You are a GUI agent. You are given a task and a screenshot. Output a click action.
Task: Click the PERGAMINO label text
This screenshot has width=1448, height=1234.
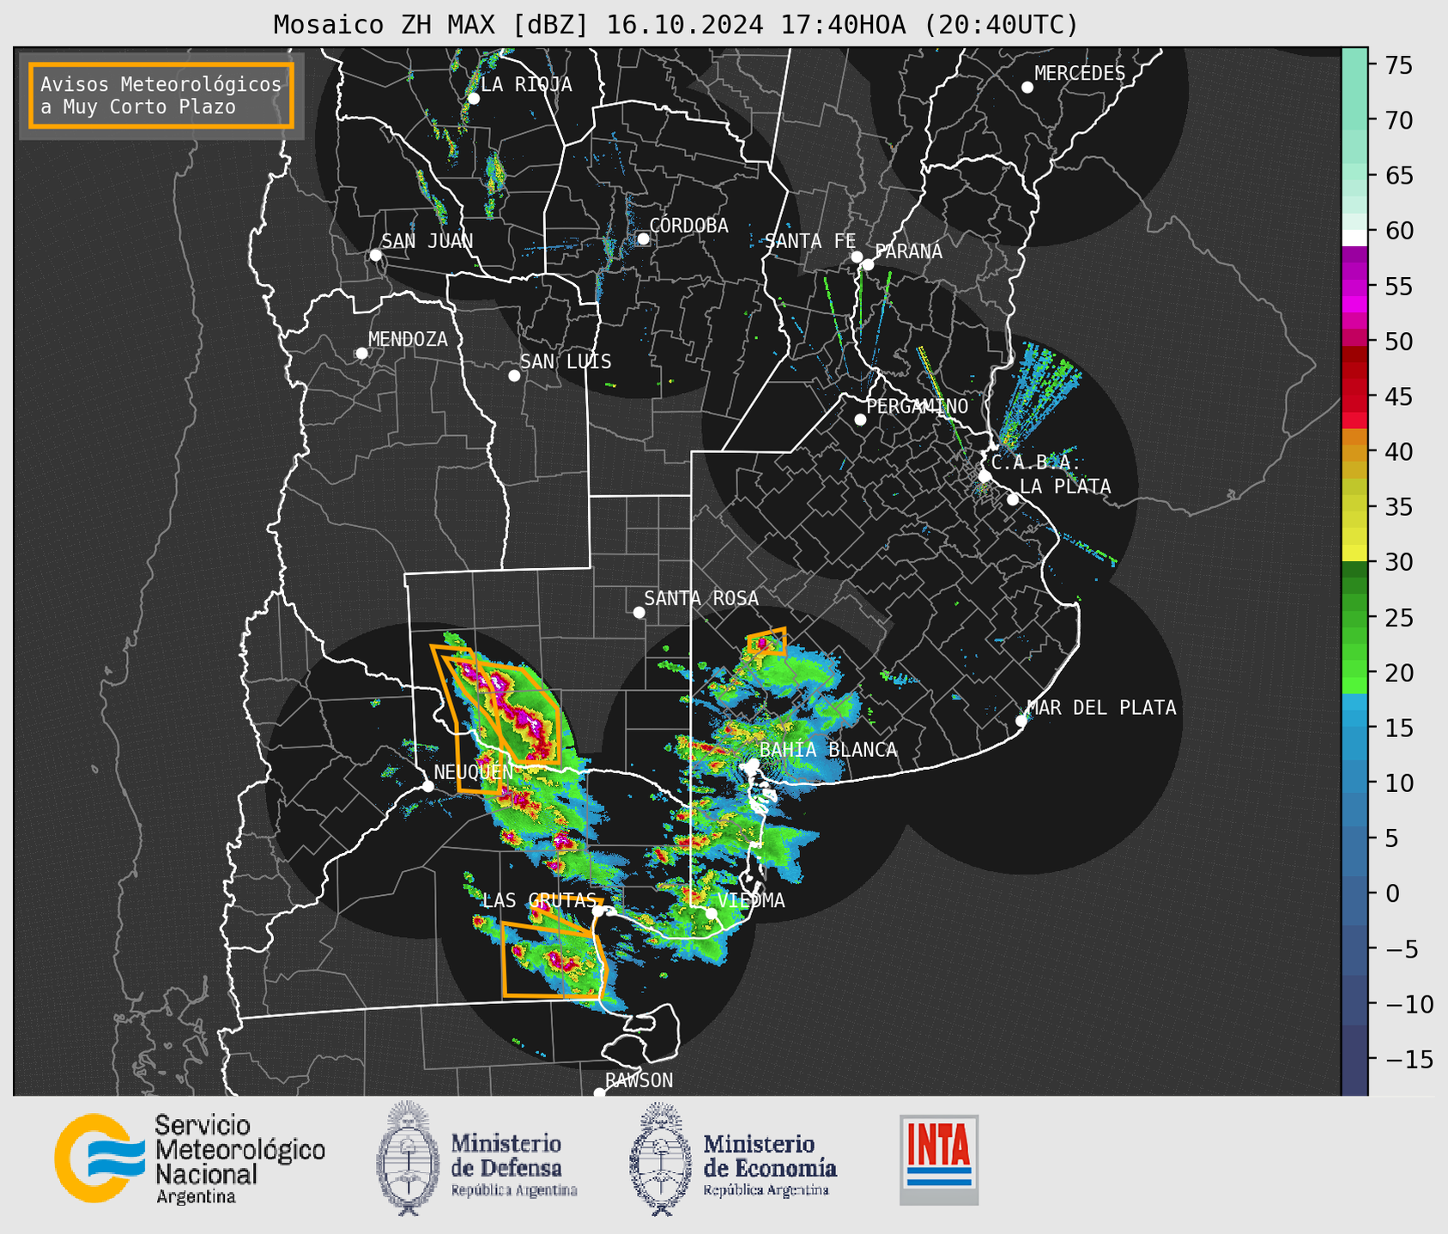[x=917, y=407]
